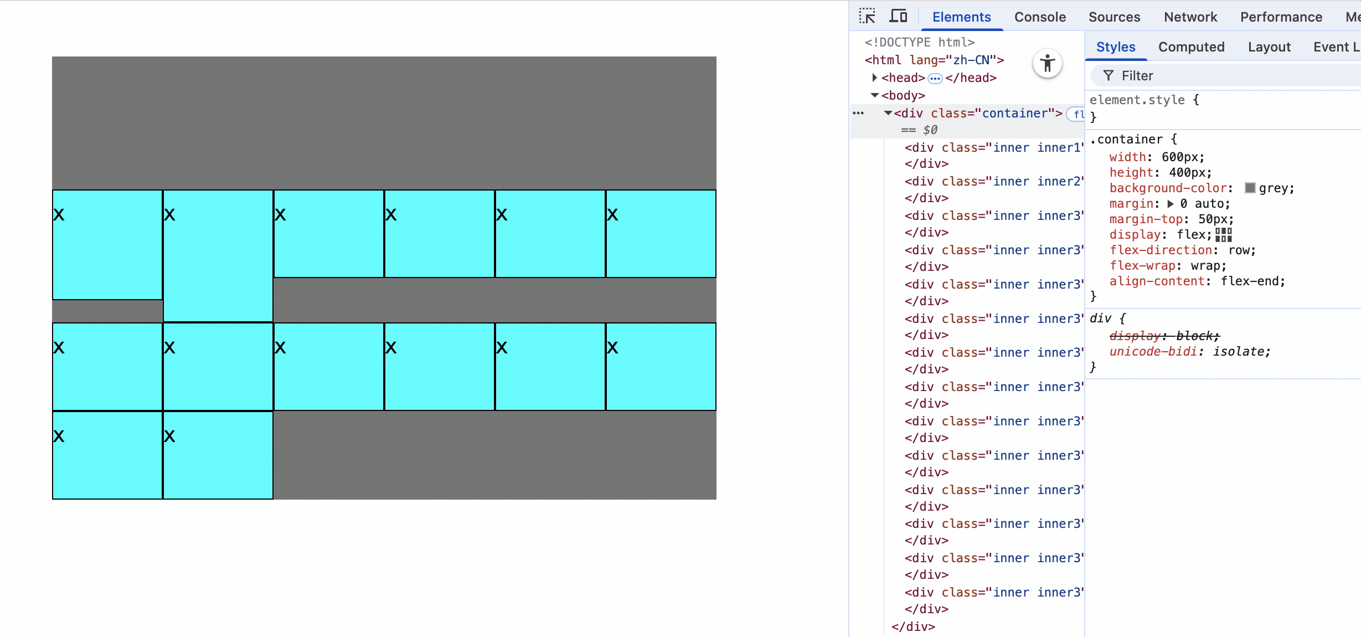Open the Layout pane tab
This screenshot has width=1361, height=637.
click(x=1269, y=47)
